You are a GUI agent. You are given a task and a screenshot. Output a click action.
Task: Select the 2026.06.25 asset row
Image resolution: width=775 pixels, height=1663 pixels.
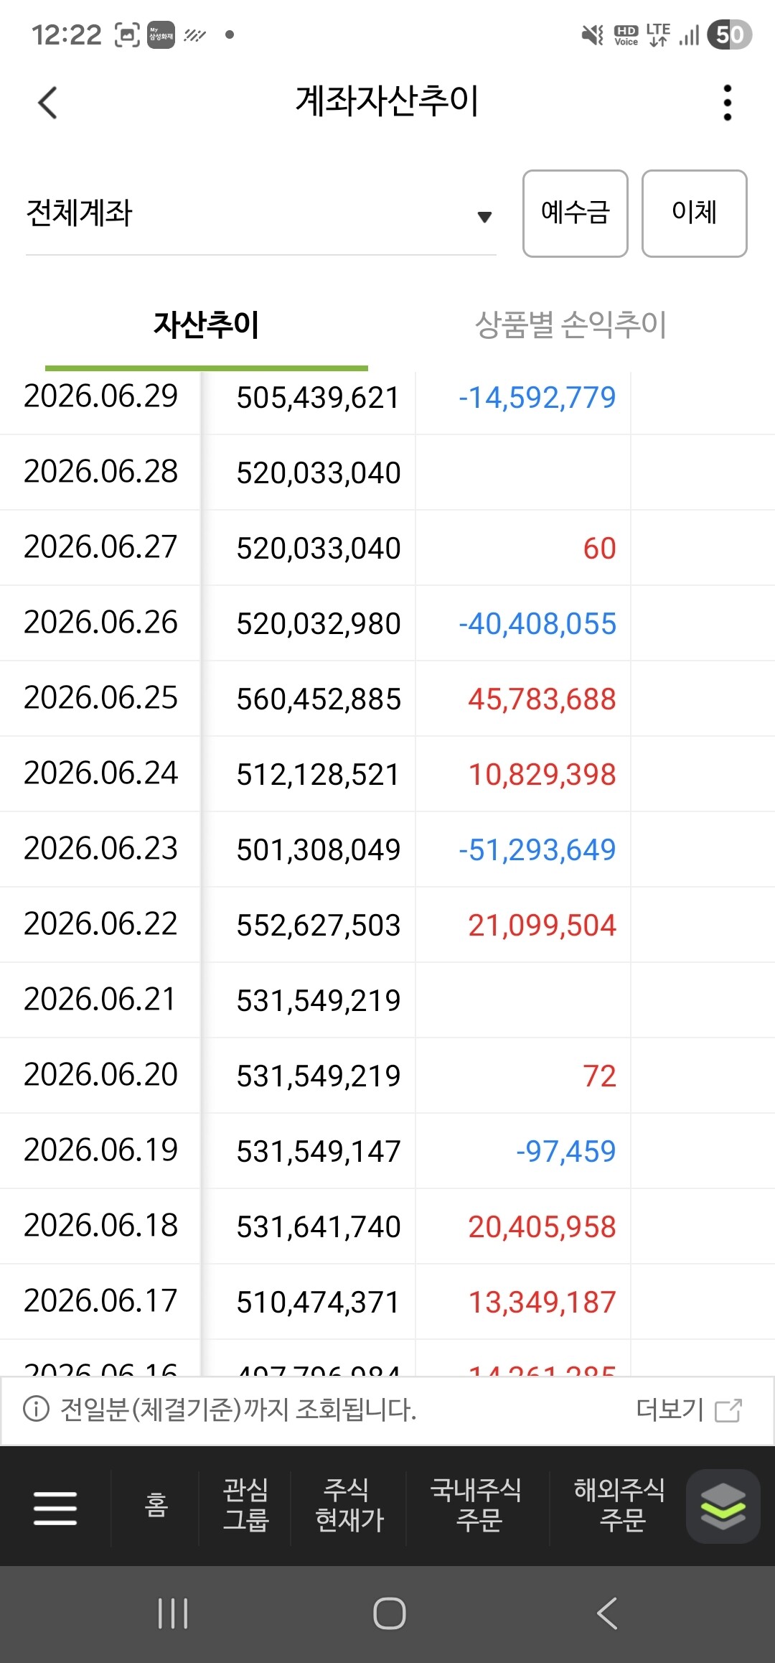(x=387, y=699)
